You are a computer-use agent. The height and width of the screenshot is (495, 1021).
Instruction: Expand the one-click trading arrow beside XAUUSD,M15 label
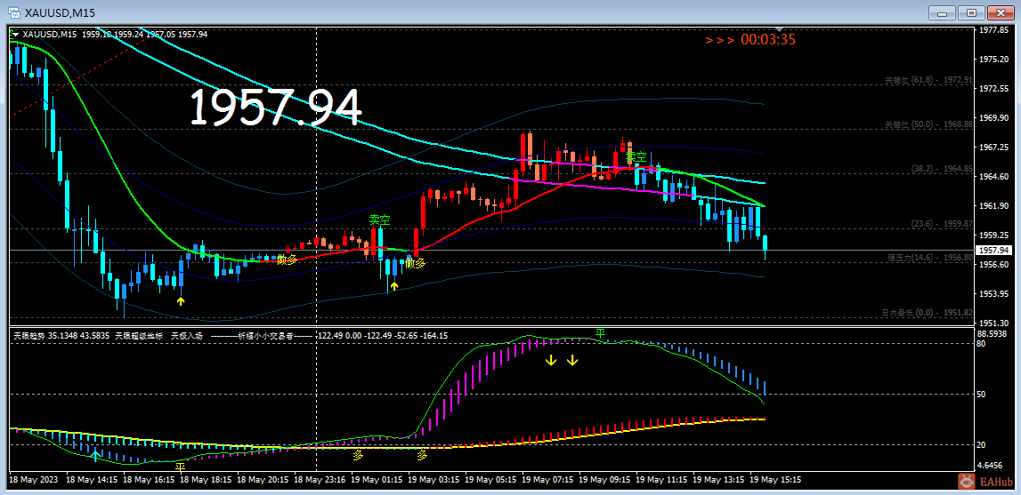pyautogui.click(x=15, y=34)
